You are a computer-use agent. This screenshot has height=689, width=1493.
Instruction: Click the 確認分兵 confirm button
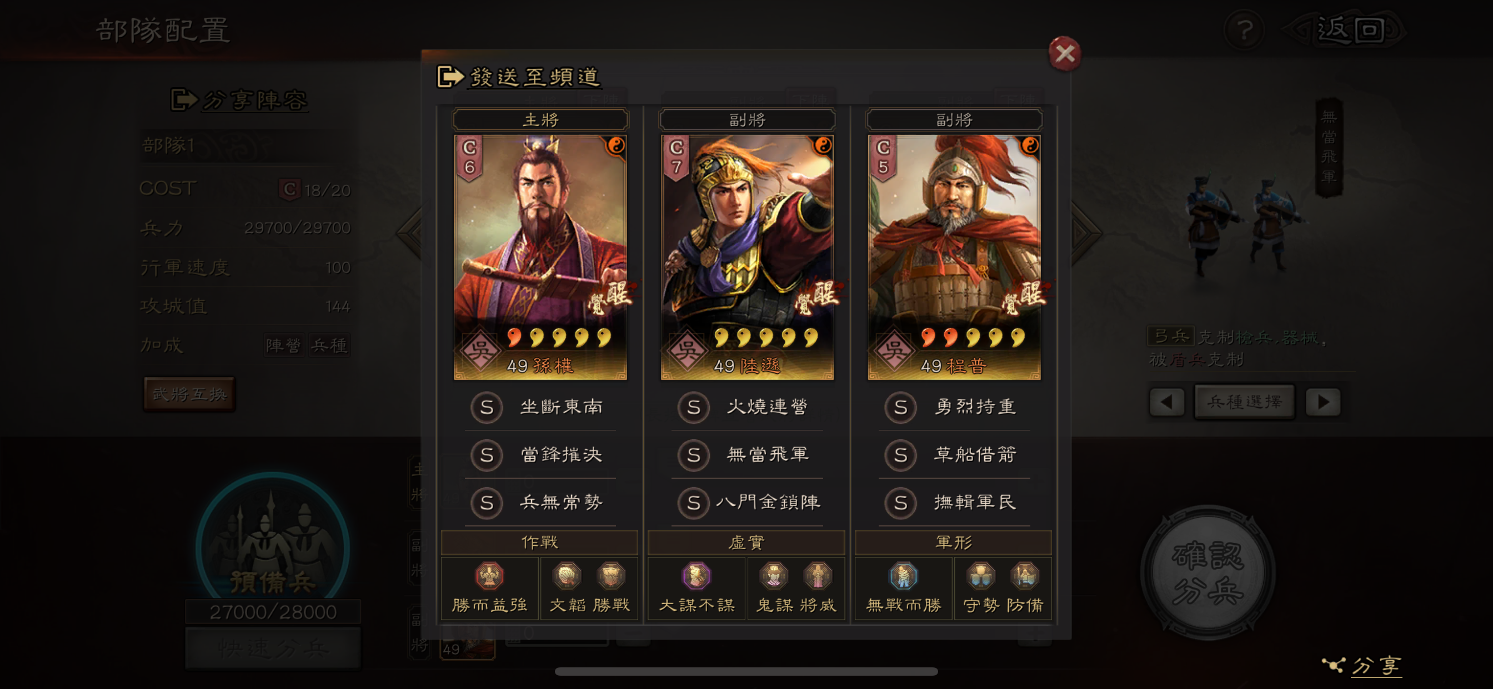(1208, 573)
